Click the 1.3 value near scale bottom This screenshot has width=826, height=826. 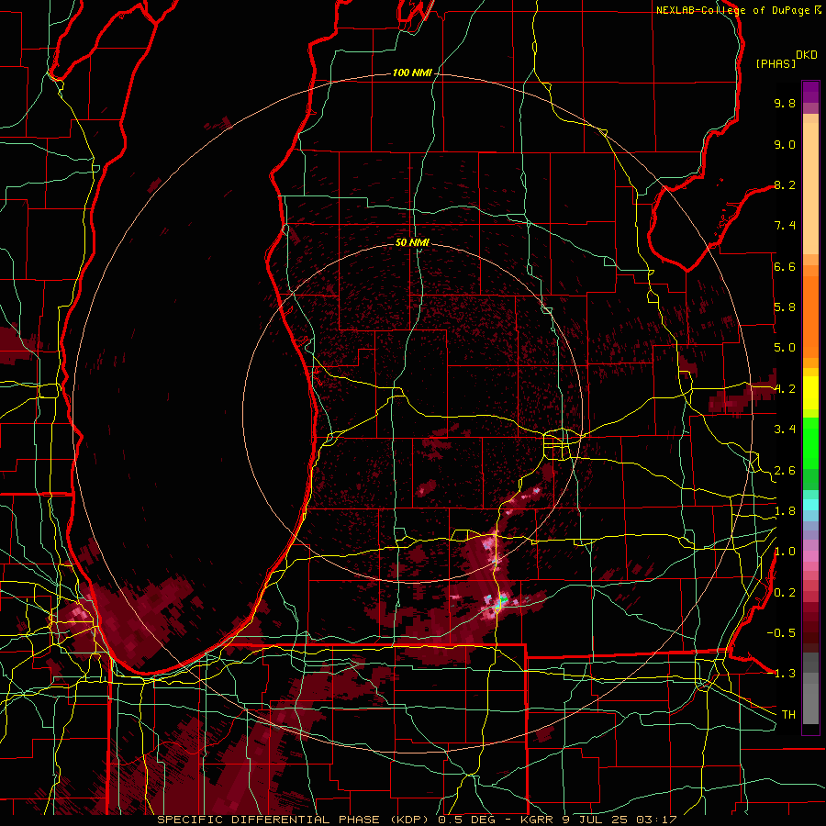click(785, 674)
